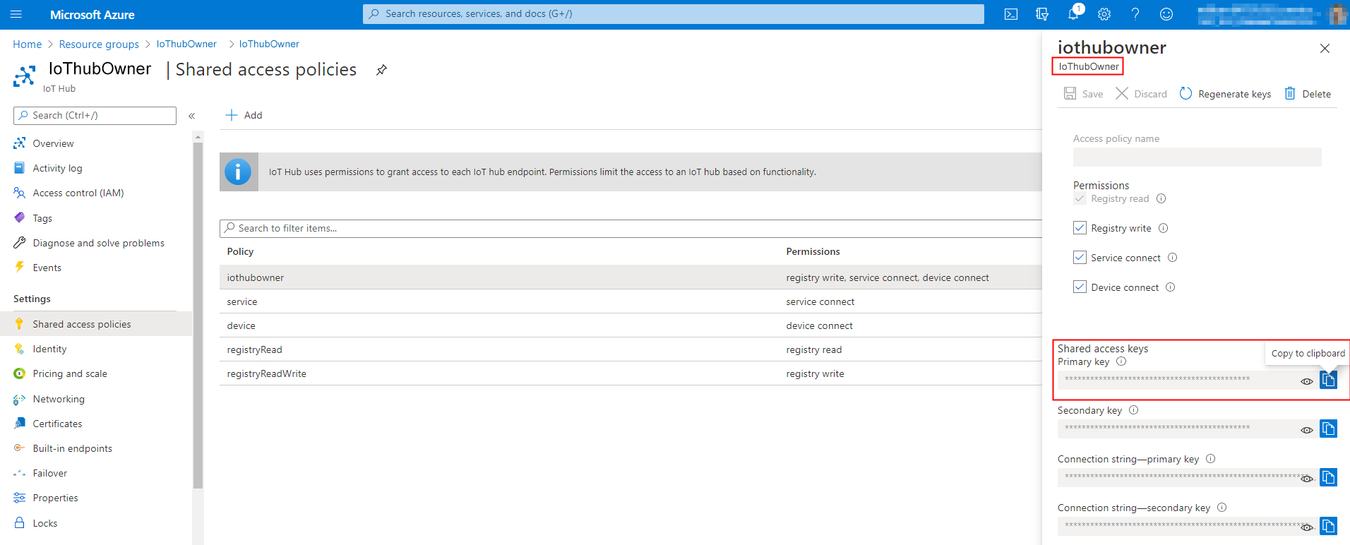The width and height of the screenshot is (1350, 545).
Task: Open the notifications bell
Action: pyautogui.click(x=1073, y=14)
